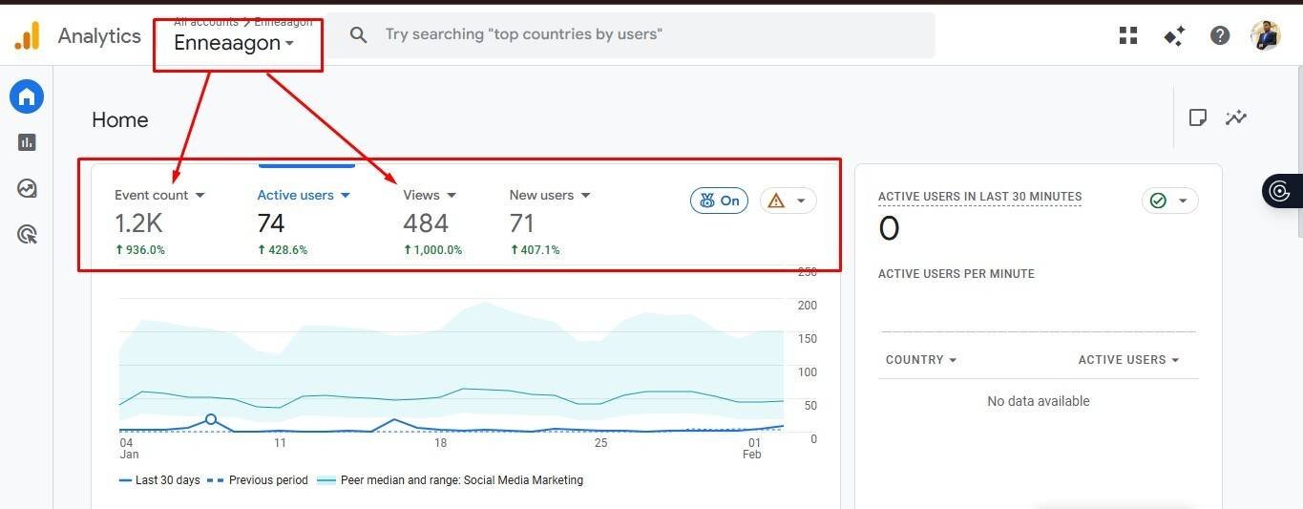The image size is (1303, 509).
Task: Open the COUNTRY dimension dropdown
Action: click(x=921, y=360)
